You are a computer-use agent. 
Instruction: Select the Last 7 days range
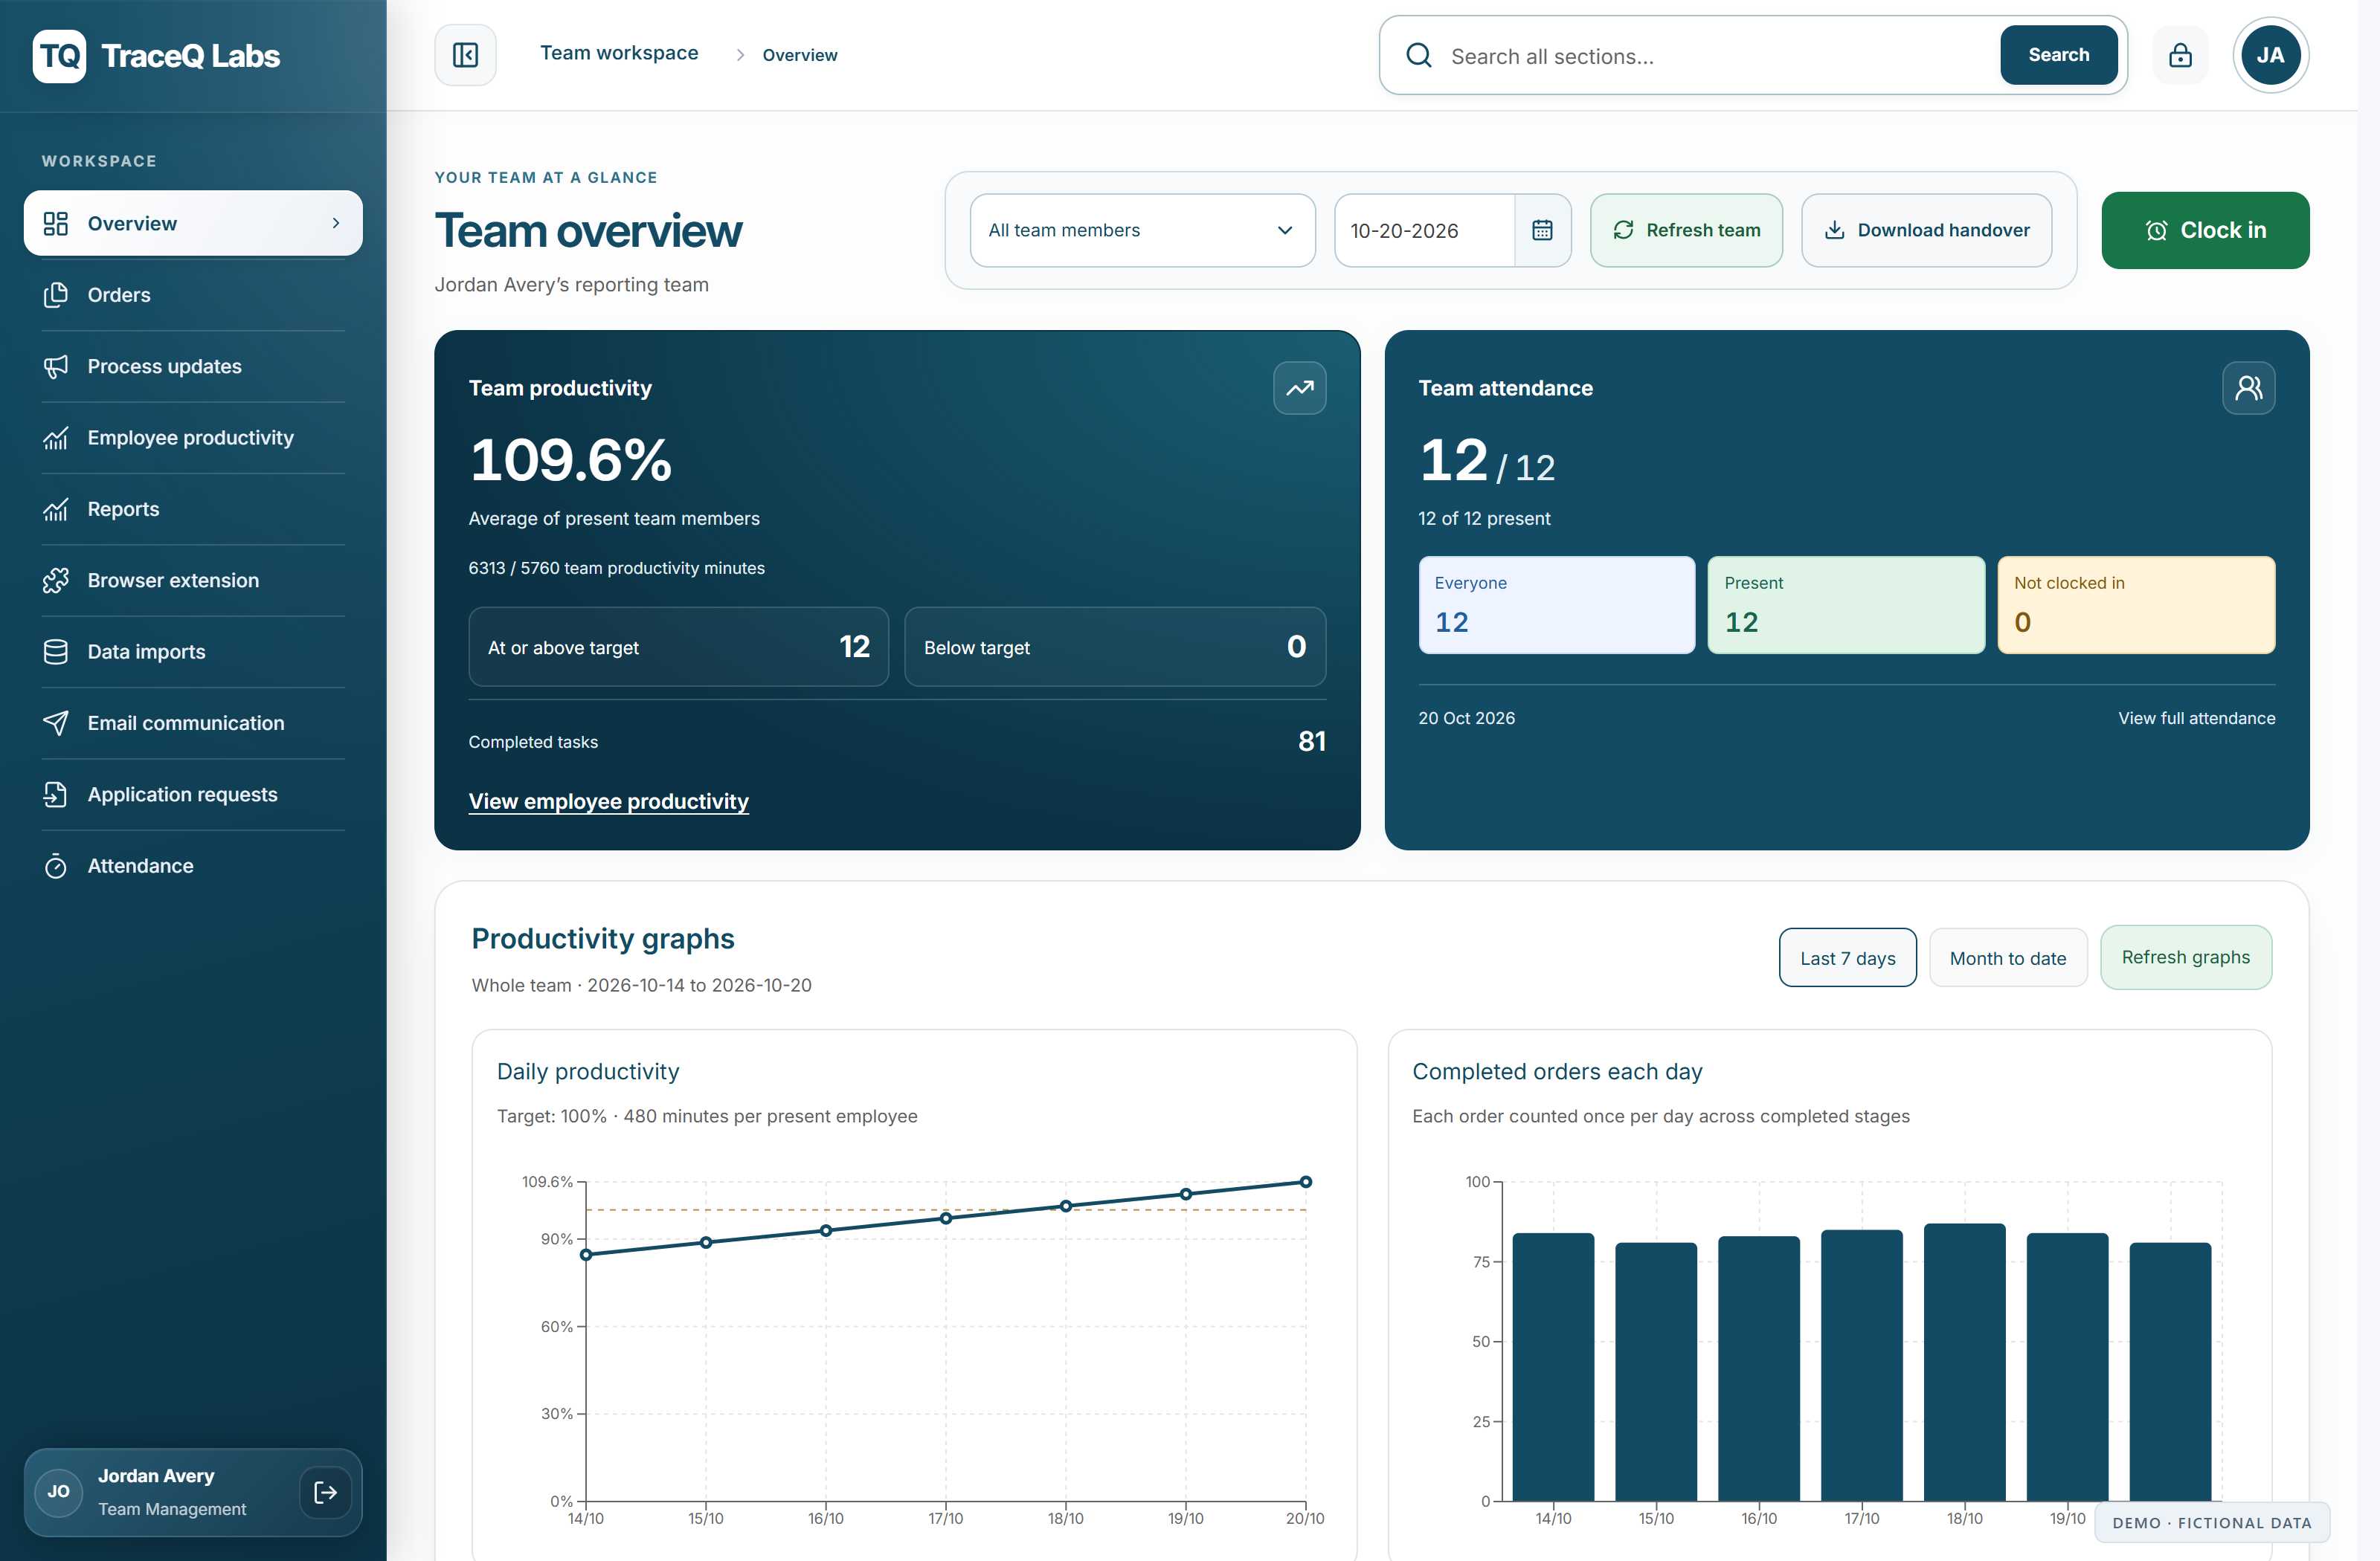[1847, 958]
